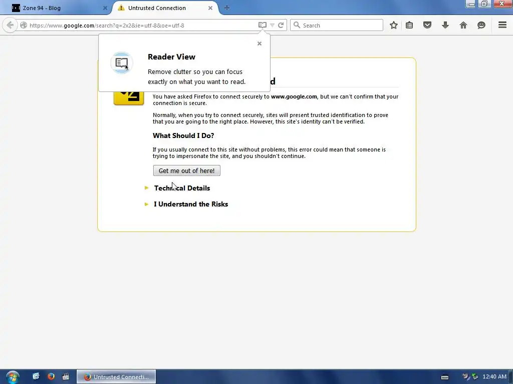Open the on-screen keyboard tray icon
This screenshot has height=384, width=513.
[445, 377]
